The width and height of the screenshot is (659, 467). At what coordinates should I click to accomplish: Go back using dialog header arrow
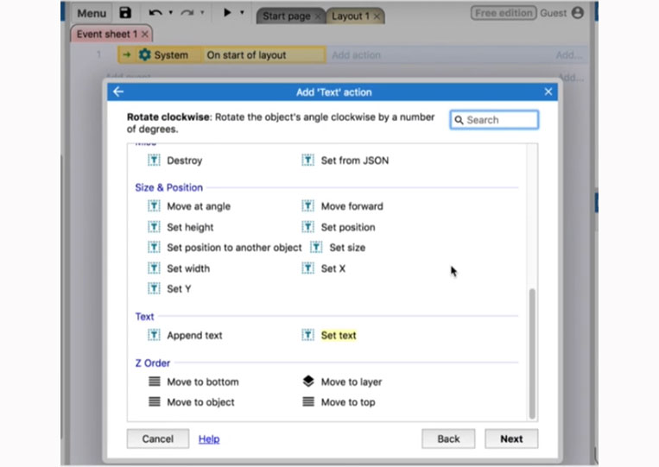(x=118, y=92)
